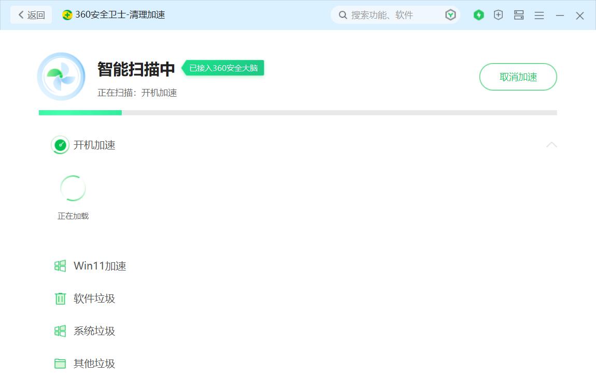
Task: Click the window layout icon in the titlebar
Action: pyautogui.click(x=518, y=15)
